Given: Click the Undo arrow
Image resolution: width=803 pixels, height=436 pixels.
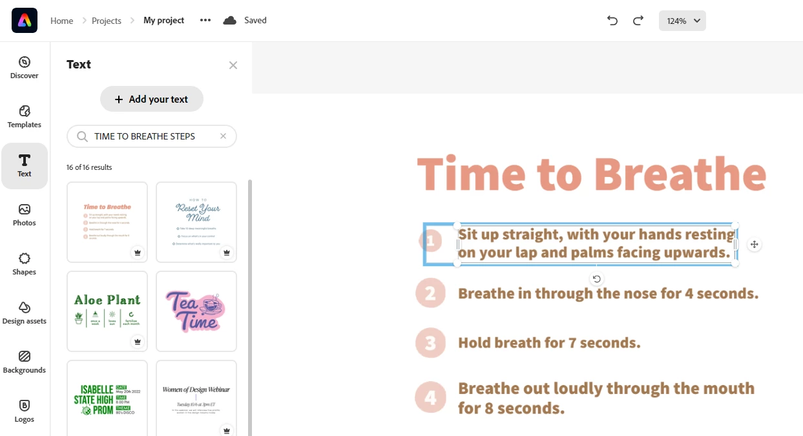Looking at the screenshot, I should pyautogui.click(x=612, y=21).
